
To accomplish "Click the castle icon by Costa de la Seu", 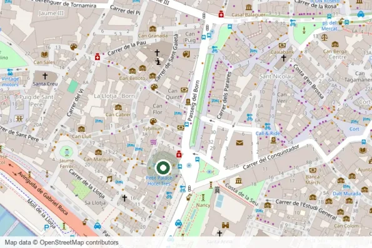I will pyautogui.click(x=217, y=190).
